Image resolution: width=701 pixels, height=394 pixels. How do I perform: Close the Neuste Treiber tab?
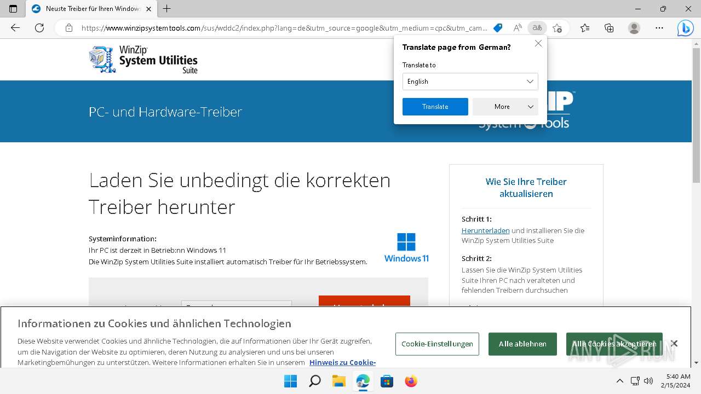[149, 9]
